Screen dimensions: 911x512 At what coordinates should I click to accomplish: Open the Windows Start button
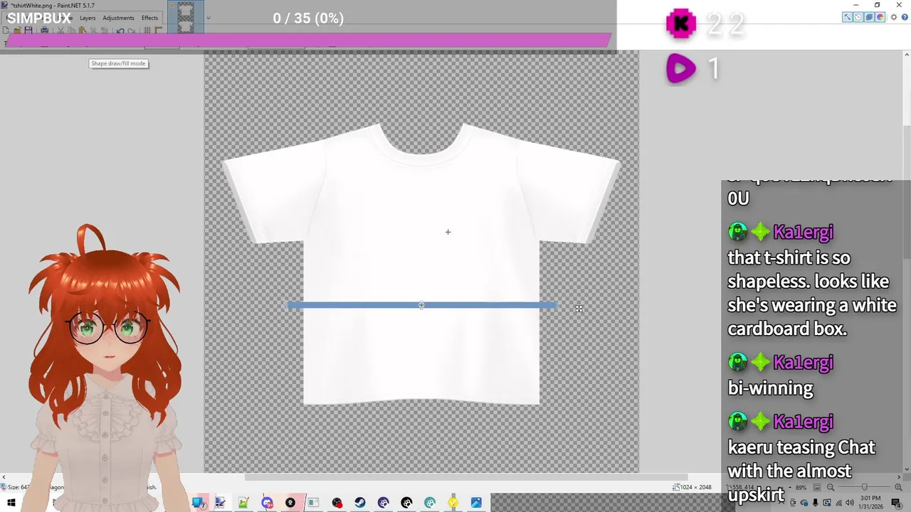click(x=11, y=503)
